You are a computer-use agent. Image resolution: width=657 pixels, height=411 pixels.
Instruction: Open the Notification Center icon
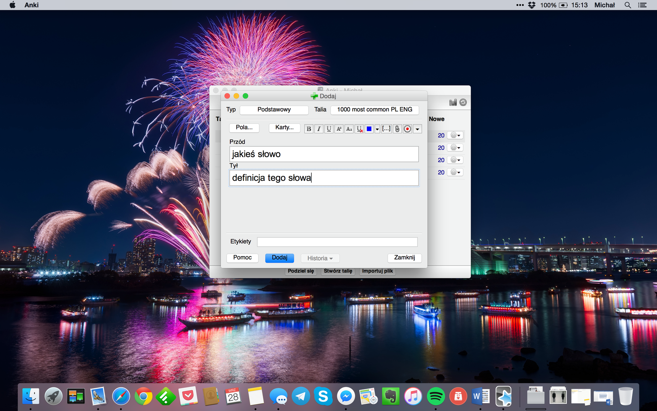[x=642, y=5]
